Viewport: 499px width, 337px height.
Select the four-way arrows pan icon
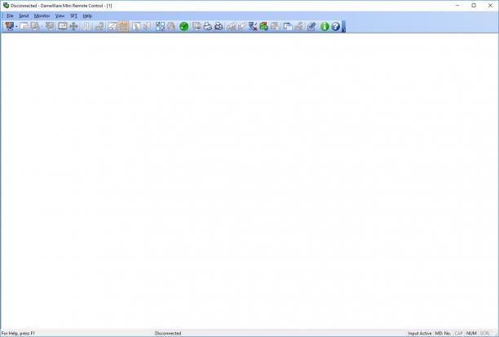[x=73, y=26]
